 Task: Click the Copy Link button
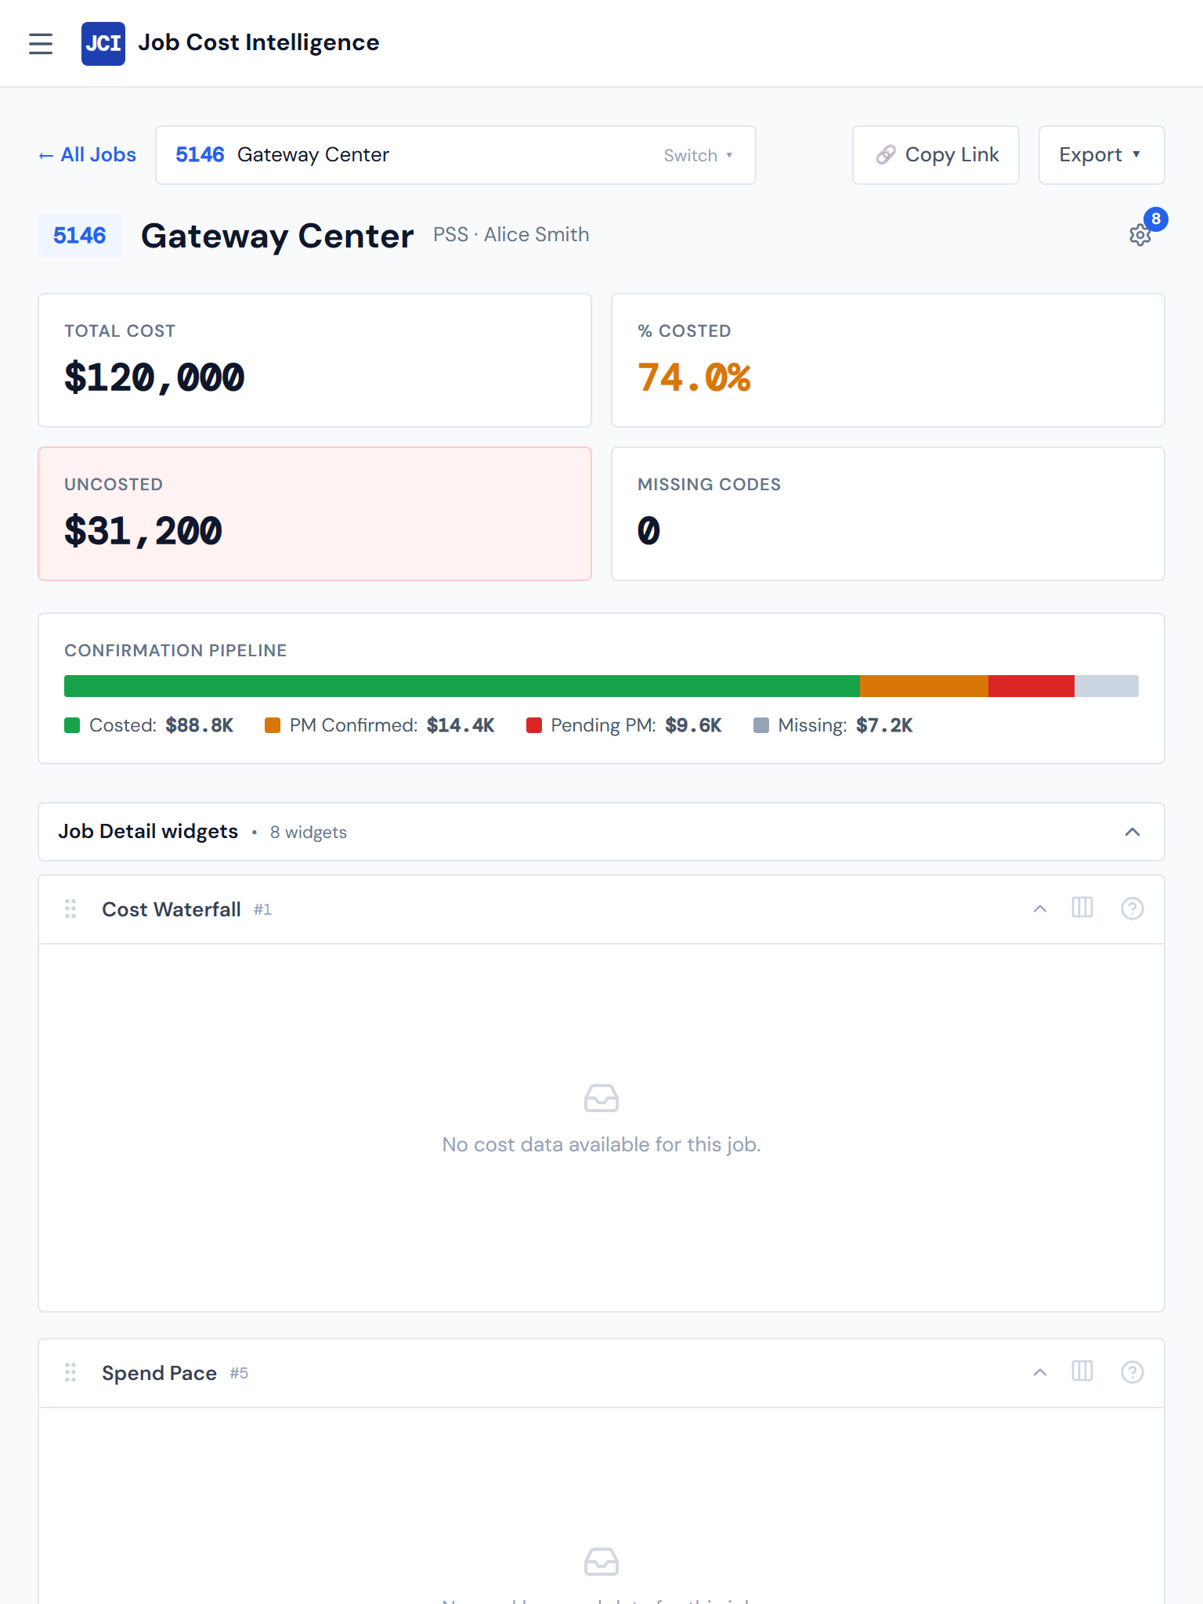point(936,155)
